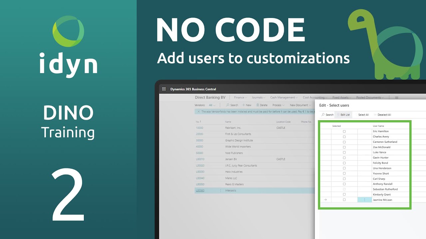Open the Process action dropdown

(x=278, y=105)
